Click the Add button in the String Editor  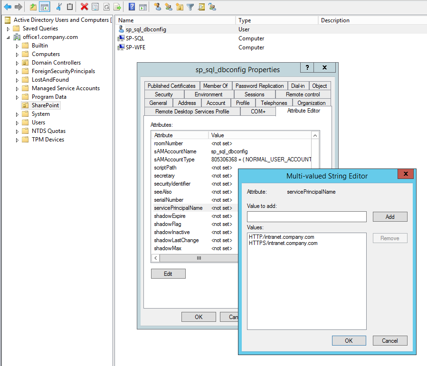click(x=390, y=216)
